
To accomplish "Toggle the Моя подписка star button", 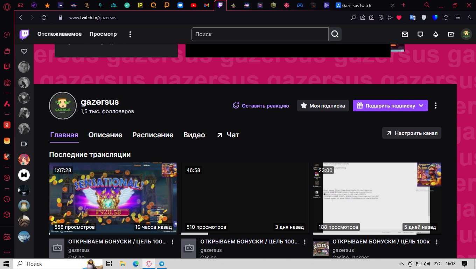I will click(323, 106).
